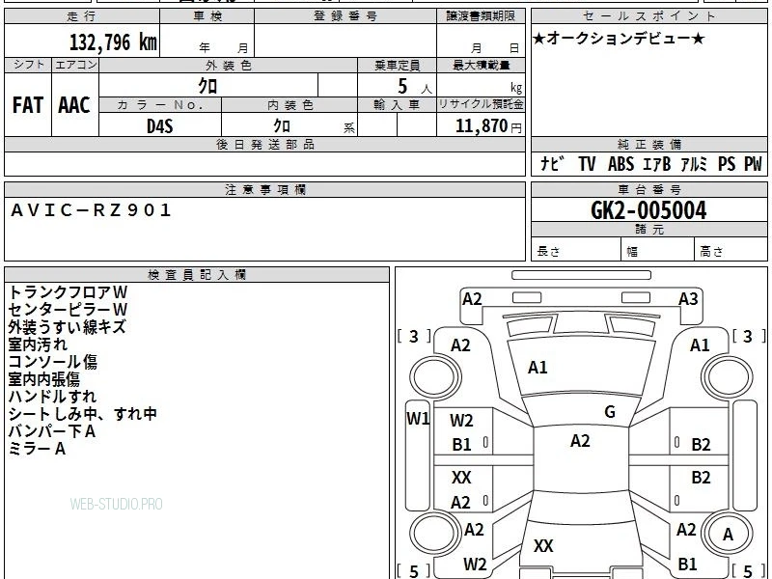Select the FAT shift value
Screen dimensions: 772x579
28,105
